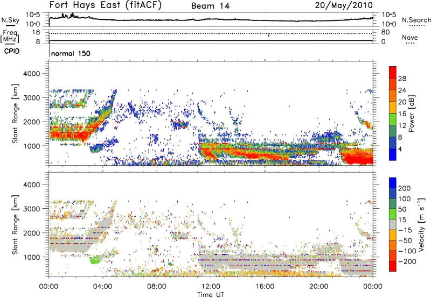The image size is (431, 298).
Task: Select the 8 MHz frequency tick label
Action: (38, 41)
